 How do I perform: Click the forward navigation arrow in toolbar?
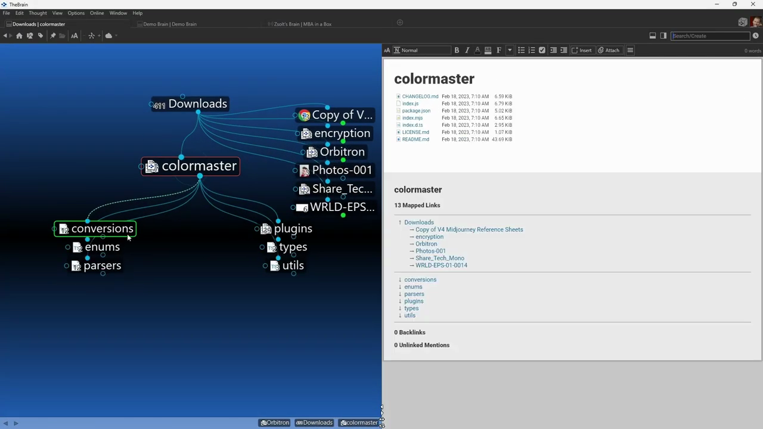pyautogui.click(x=11, y=36)
